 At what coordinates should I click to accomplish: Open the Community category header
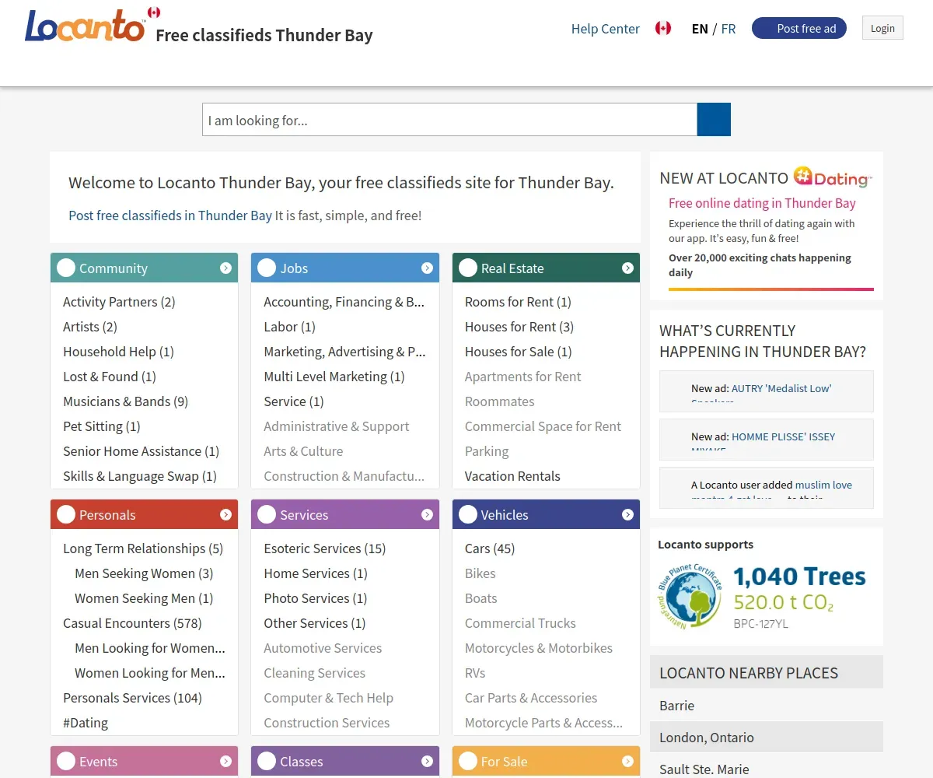(144, 268)
